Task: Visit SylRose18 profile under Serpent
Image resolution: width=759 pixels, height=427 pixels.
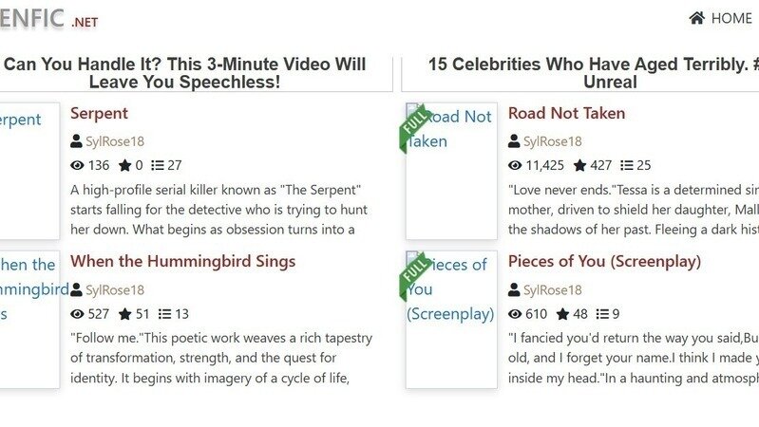Action: pyautogui.click(x=115, y=141)
